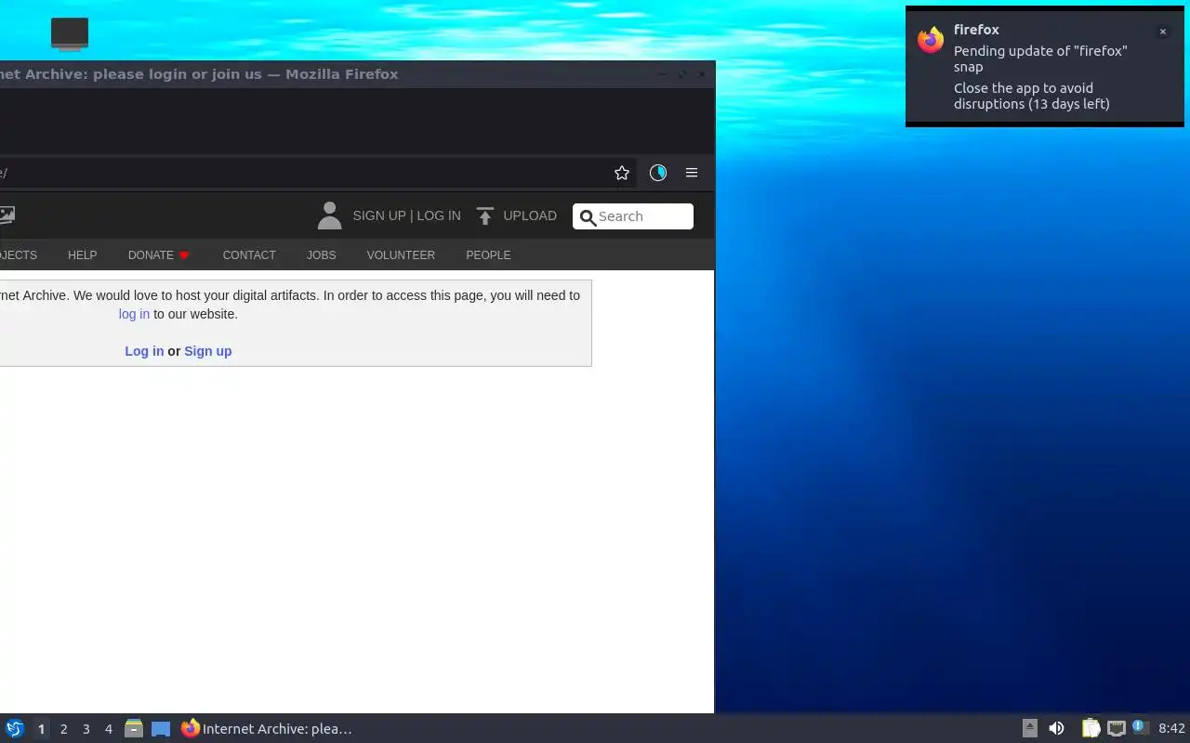Click the Firefox window title bar text

coord(199,74)
